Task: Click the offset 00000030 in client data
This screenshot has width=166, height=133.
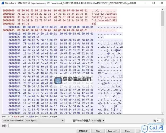Action: (x=8, y=20)
